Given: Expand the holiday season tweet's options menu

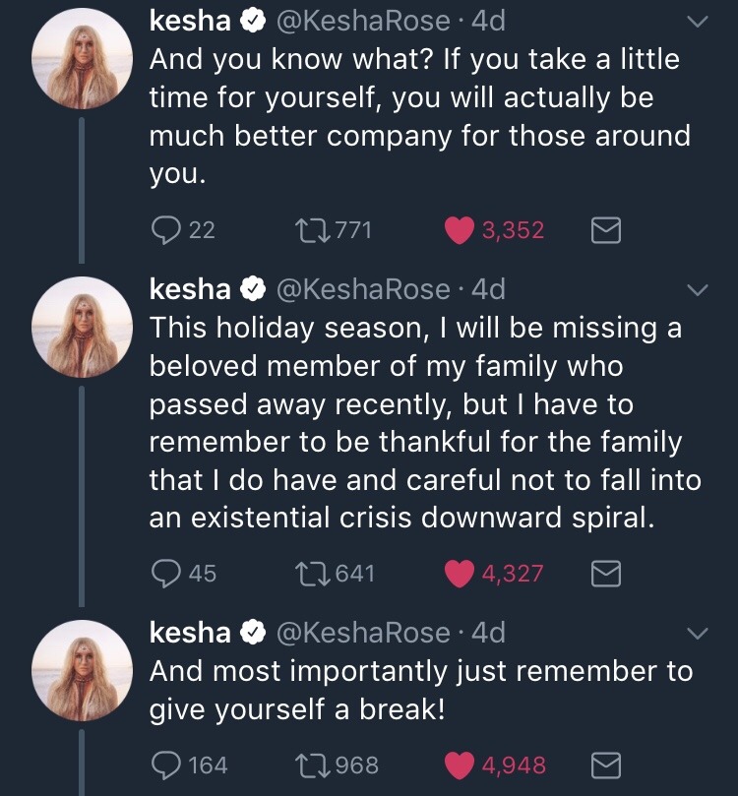Looking at the screenshot, I should [697, 290].
